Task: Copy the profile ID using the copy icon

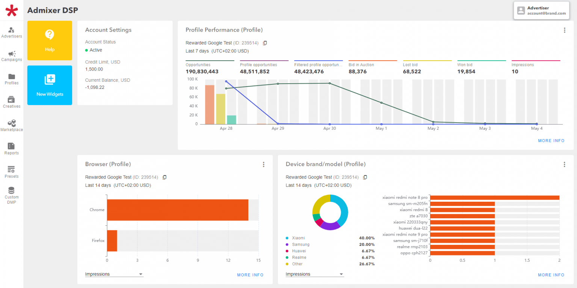Action: (265, 43)
